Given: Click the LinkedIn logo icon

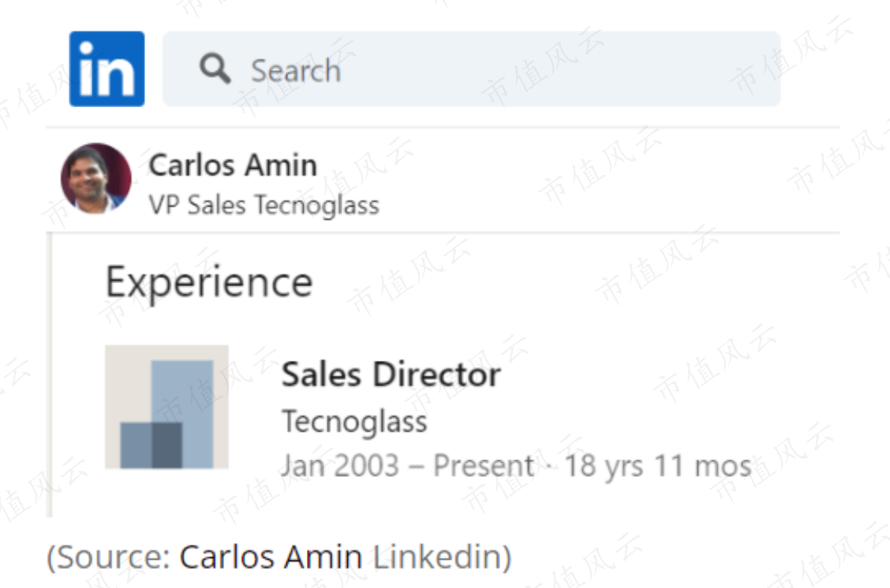Looking at the screenshot, I should tap(107, 69).
